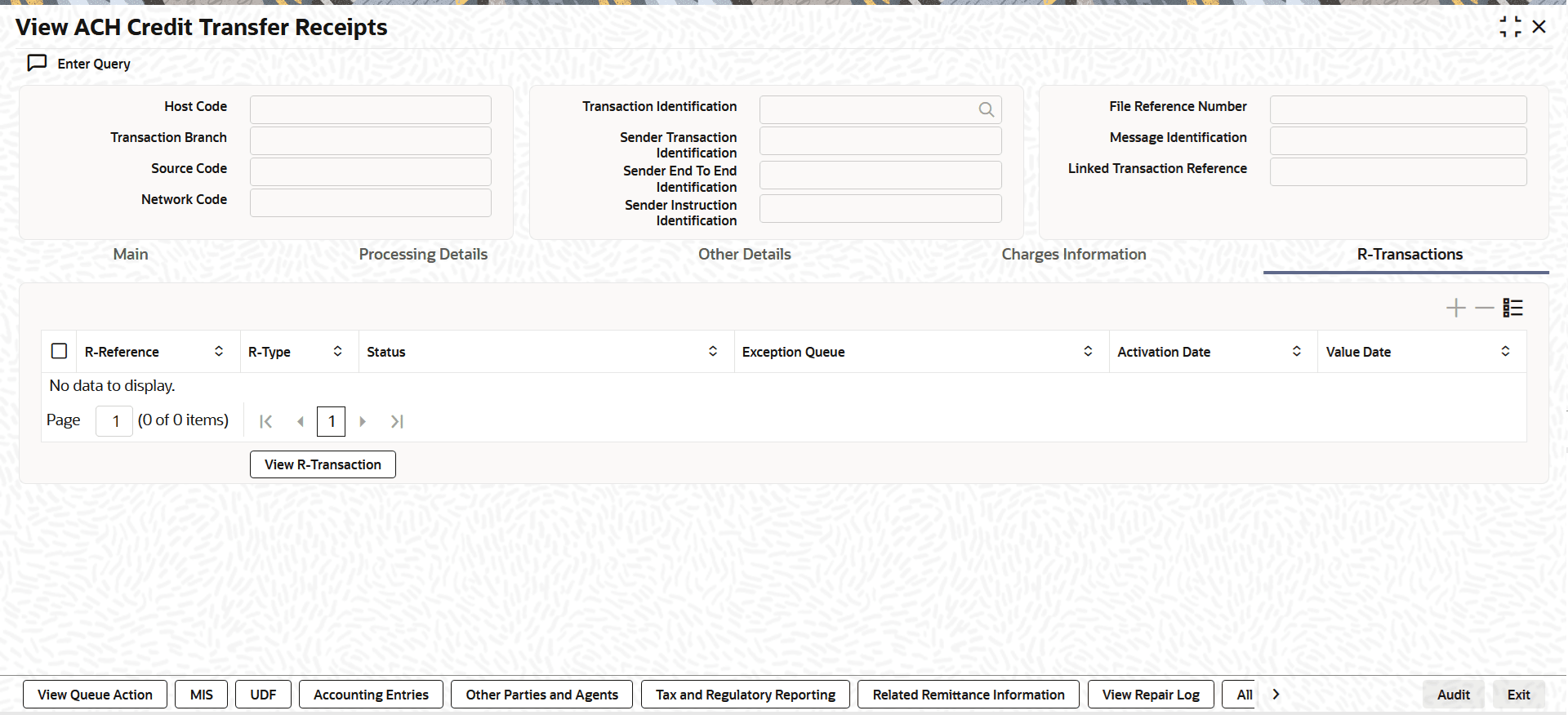Focus the Message Identification field
Viewport: 1568px width, 715px height.
pyautogui.click(x=1398, y=140)
